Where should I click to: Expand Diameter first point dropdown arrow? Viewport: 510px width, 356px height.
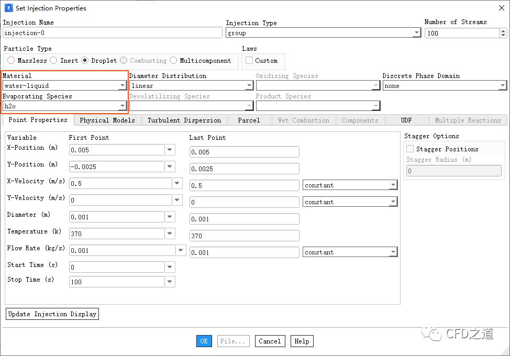(x=170, y=217)
